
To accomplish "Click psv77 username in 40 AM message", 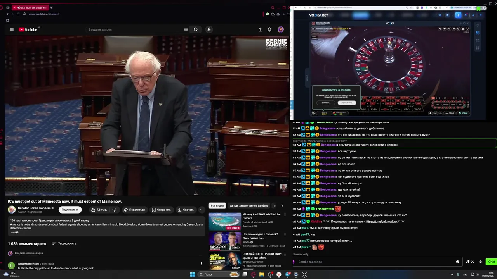I will click(306, 228).
